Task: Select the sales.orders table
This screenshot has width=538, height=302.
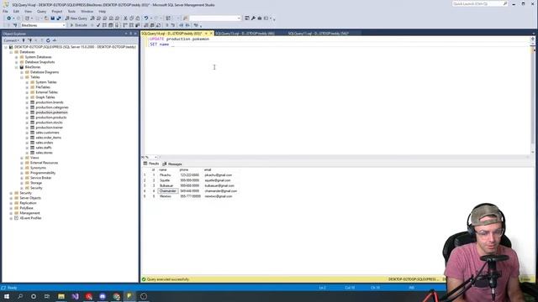Action: pyautogui.click(x=45, y=143)
